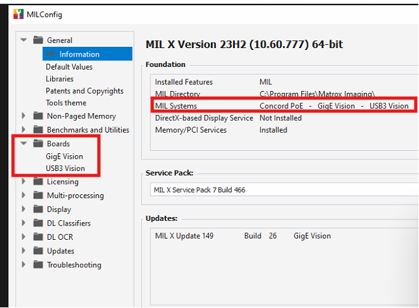Expand the DL Classifiers tree node

coord(23,223)
